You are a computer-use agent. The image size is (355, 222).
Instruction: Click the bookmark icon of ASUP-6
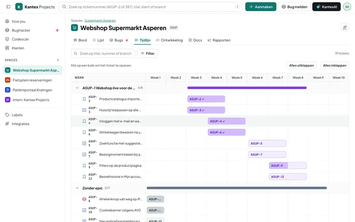tap(84, 132)
